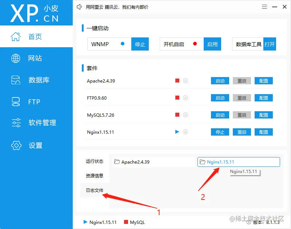Configure FTP0.9.60 with 配置
The height and width of the screenshot is (229, 291).
[263, 98]
